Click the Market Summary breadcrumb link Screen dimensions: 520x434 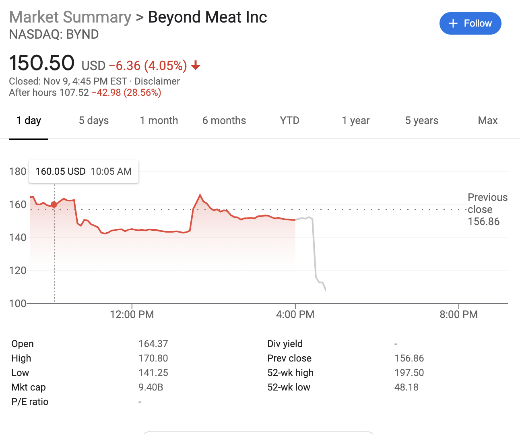pos(70,17)
